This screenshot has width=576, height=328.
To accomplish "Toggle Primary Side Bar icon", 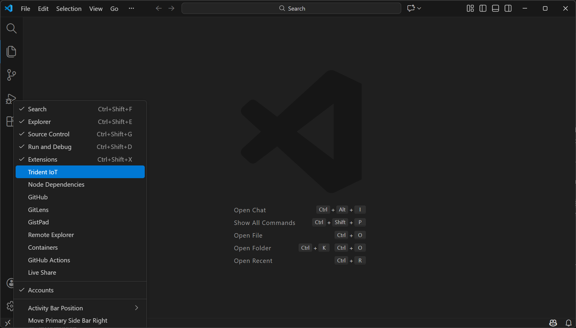I will [483, 8].
